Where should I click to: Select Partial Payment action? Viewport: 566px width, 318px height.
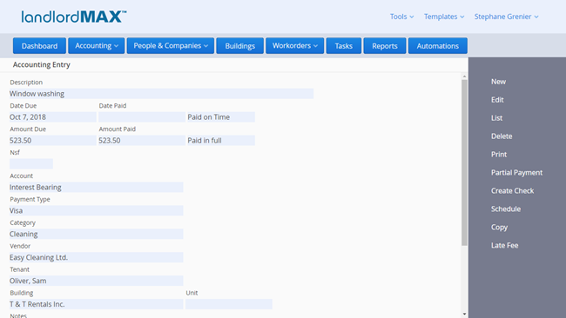click(516, 173)
